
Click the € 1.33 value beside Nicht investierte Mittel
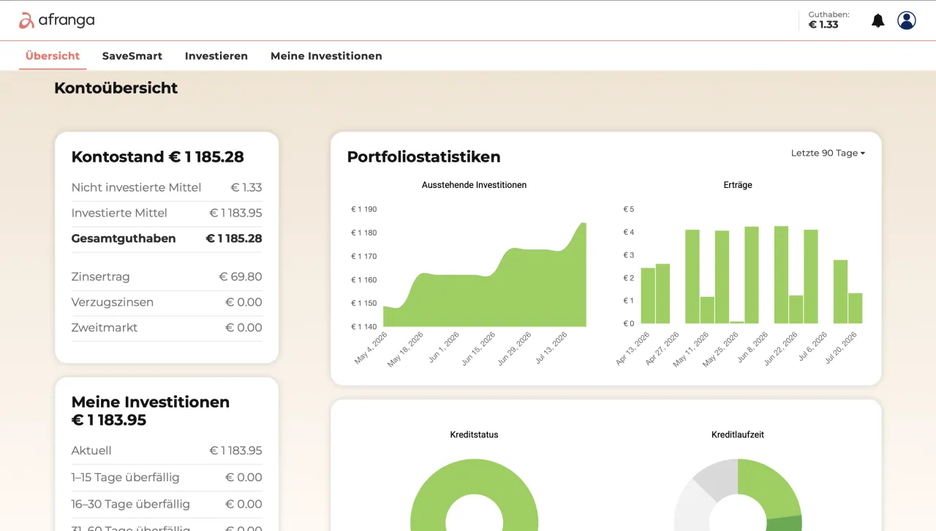point(246,187)
